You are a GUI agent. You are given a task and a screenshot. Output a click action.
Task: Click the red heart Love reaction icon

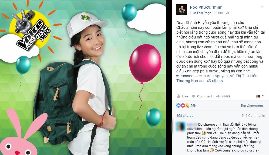tap(183, 105)
